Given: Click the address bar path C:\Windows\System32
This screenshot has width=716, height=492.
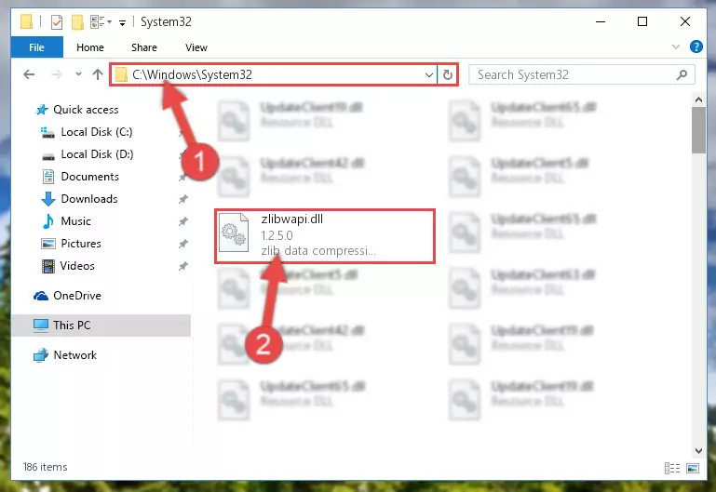Looking at the screenshot, I should 192,74.
